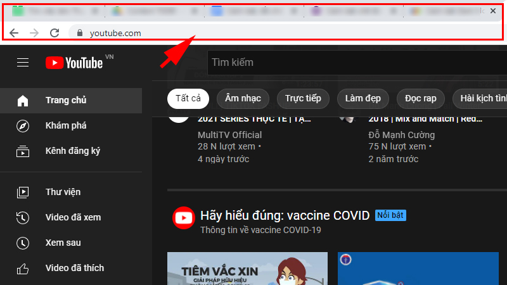Select the Hài kịch filter chip
Viewport: 507px width, 285px height.
pos(480,99)
